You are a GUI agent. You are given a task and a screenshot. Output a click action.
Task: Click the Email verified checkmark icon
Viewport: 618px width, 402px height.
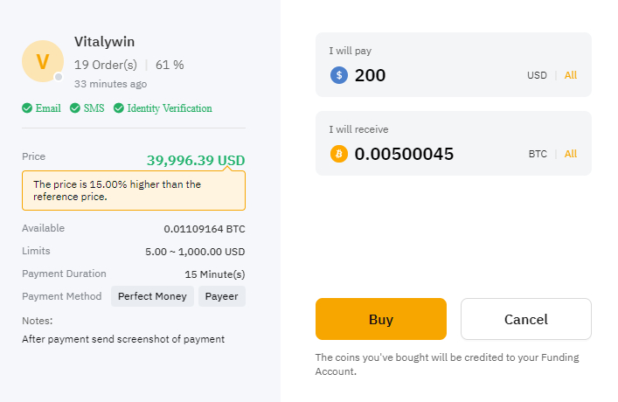tap(27, 108)
